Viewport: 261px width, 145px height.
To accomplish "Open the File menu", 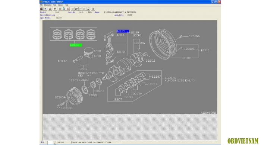I will click(41, 5).
